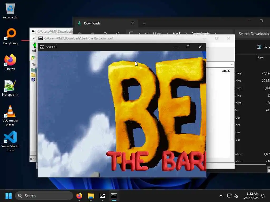Viewport: 270px width, 202px height.
Task: Click the Bert the Barbarian game screen
Action: [122, 114]
